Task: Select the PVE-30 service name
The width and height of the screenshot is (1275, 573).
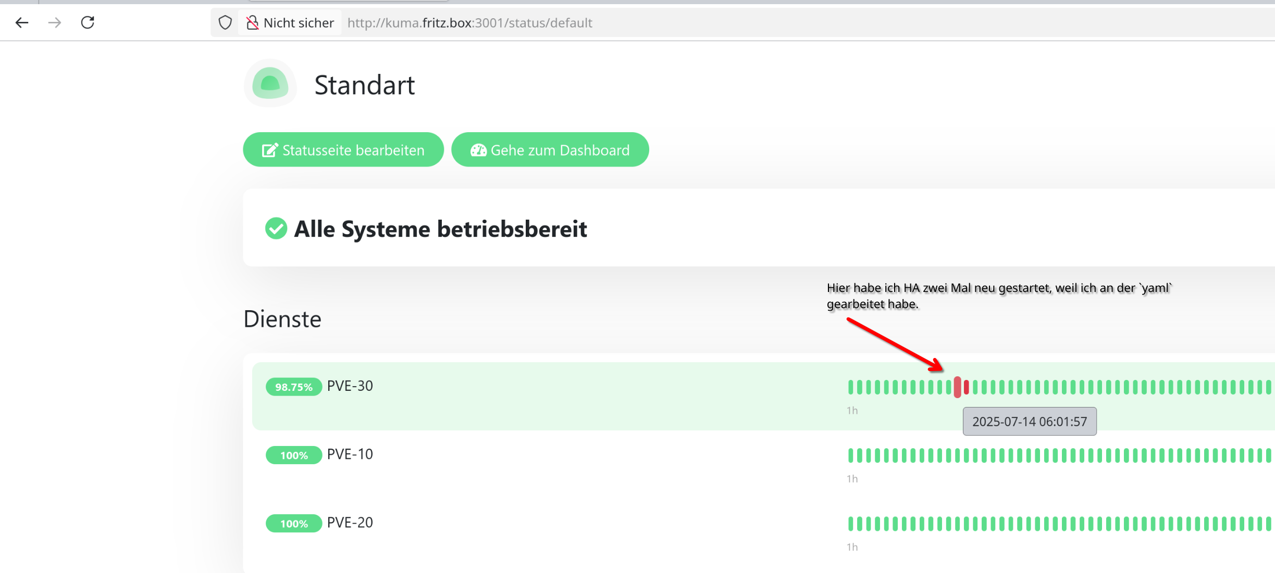Action: coord(350,386)
